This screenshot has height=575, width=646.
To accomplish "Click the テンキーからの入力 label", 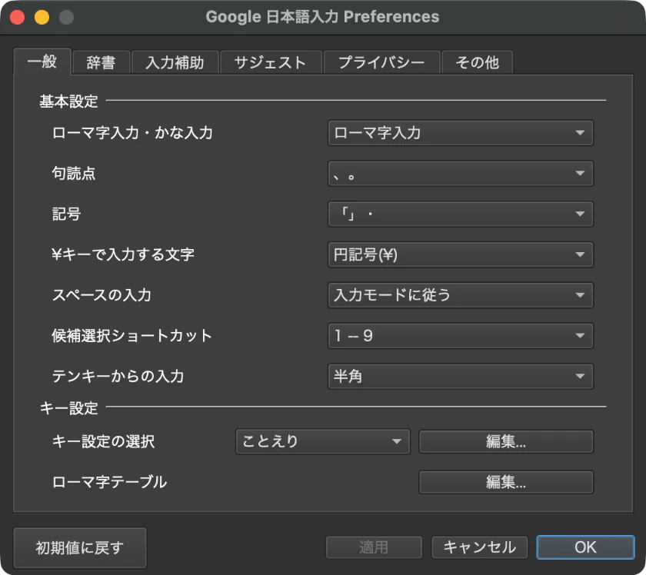I will (x=118, y=376).
